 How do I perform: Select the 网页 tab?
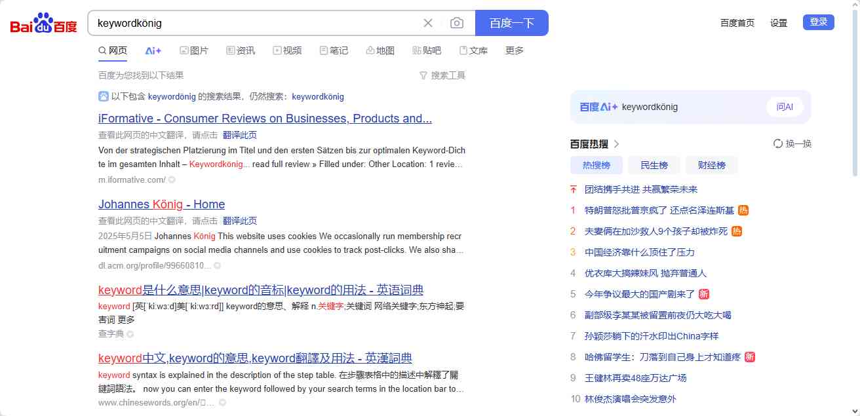click(113, 50)
